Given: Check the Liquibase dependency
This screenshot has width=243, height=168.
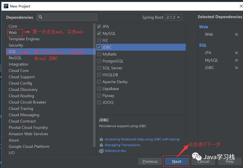Looking at the screenshot, I should coord(99,89).
